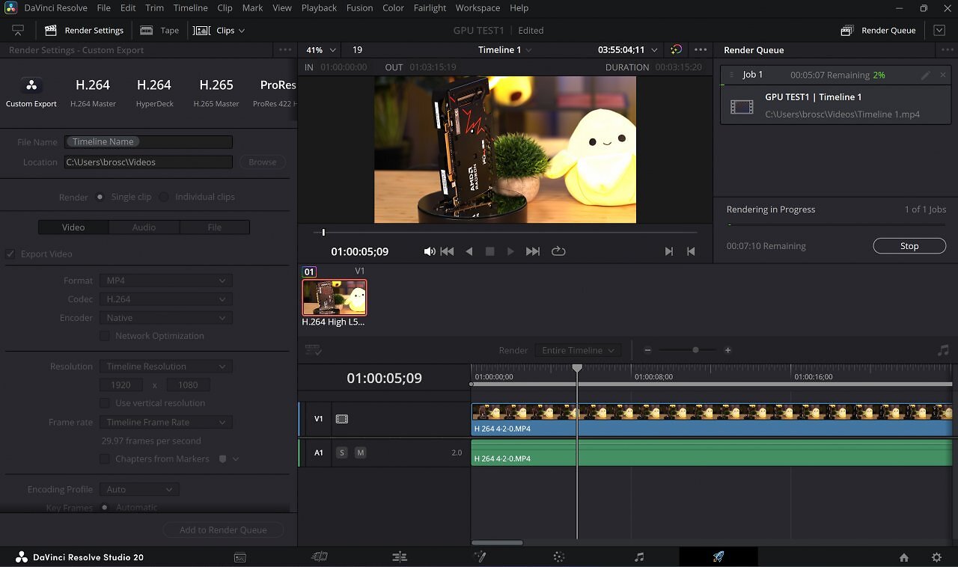
Task: Open project settings gear icon
Action: point(936,557)
